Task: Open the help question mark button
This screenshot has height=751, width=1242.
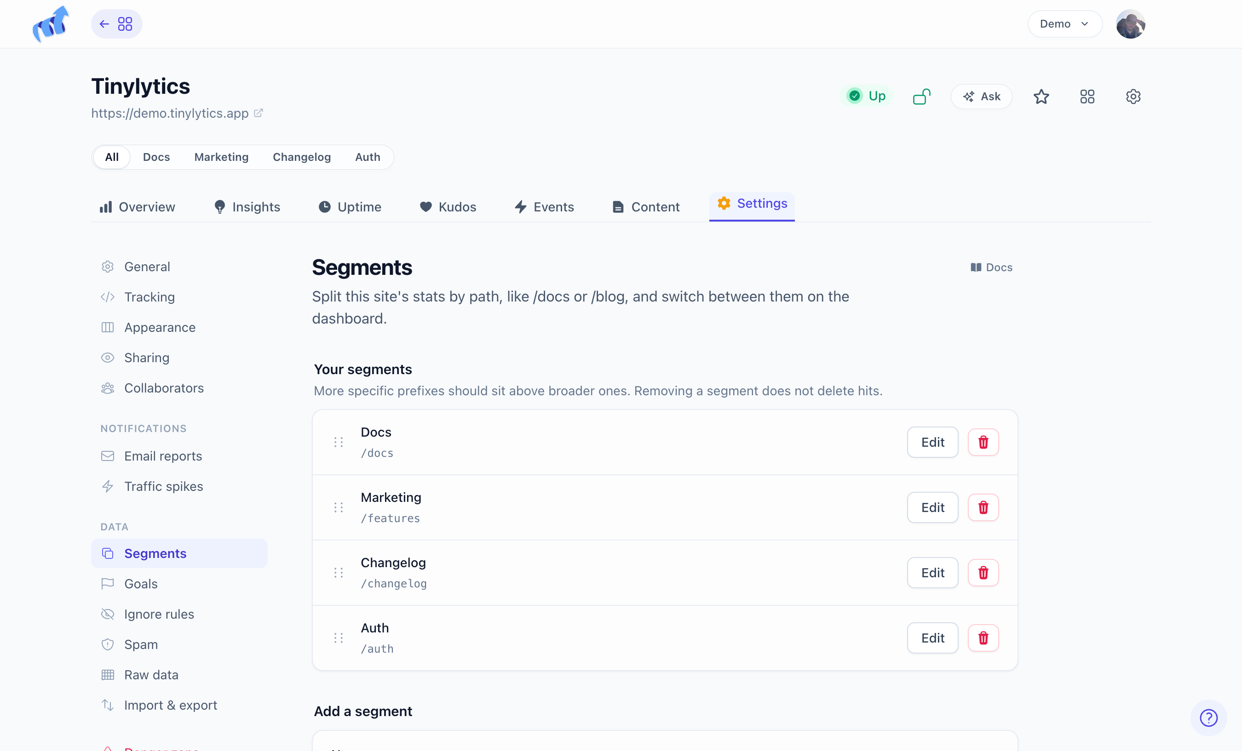Action: 1208,718
